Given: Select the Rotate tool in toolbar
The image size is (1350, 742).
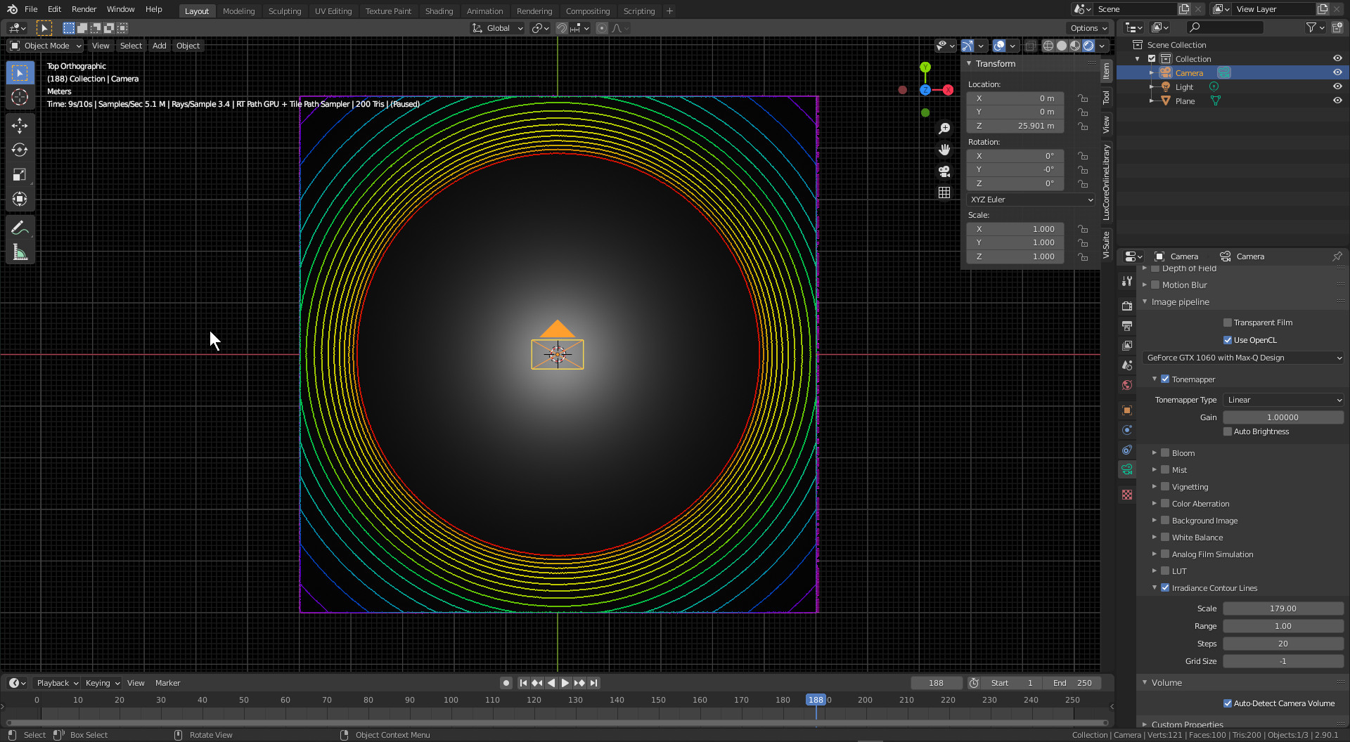Looking at the screenshot, I should (20, 150).
